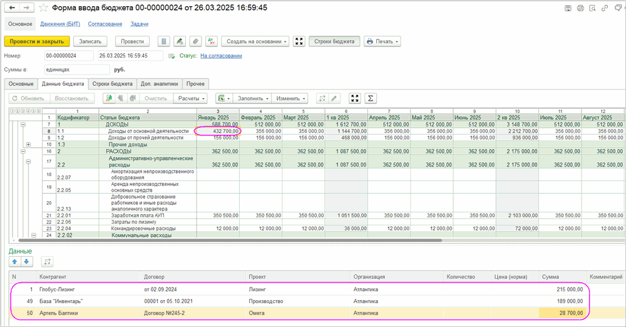Screen dimensions: 626x327
Task: Collapse the РАСХОДЫ group
Action: [23, 151]
